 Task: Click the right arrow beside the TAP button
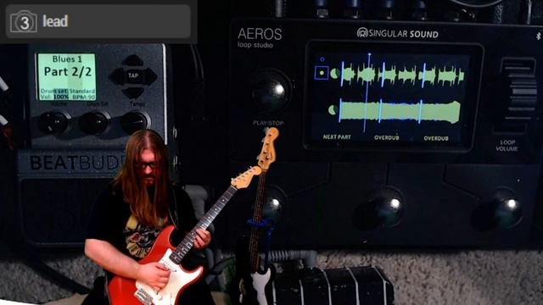[x=149, y=76]
